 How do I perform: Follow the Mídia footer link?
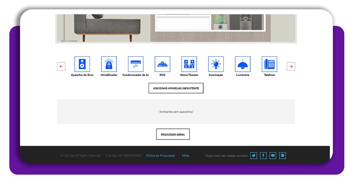(x=185, y=156)
